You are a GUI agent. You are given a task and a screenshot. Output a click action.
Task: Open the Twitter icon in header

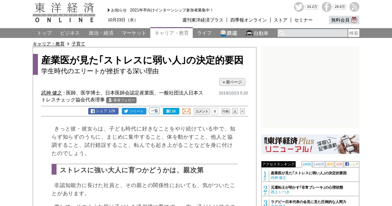[299, 7]
